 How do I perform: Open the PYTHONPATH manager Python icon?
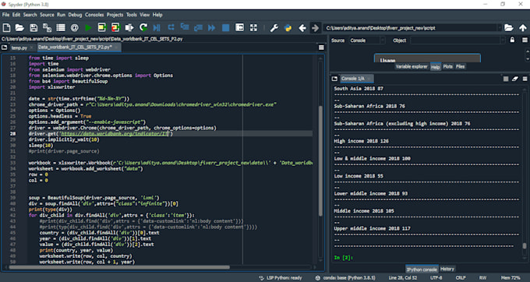pyautogui.click(x=288, y=28)
